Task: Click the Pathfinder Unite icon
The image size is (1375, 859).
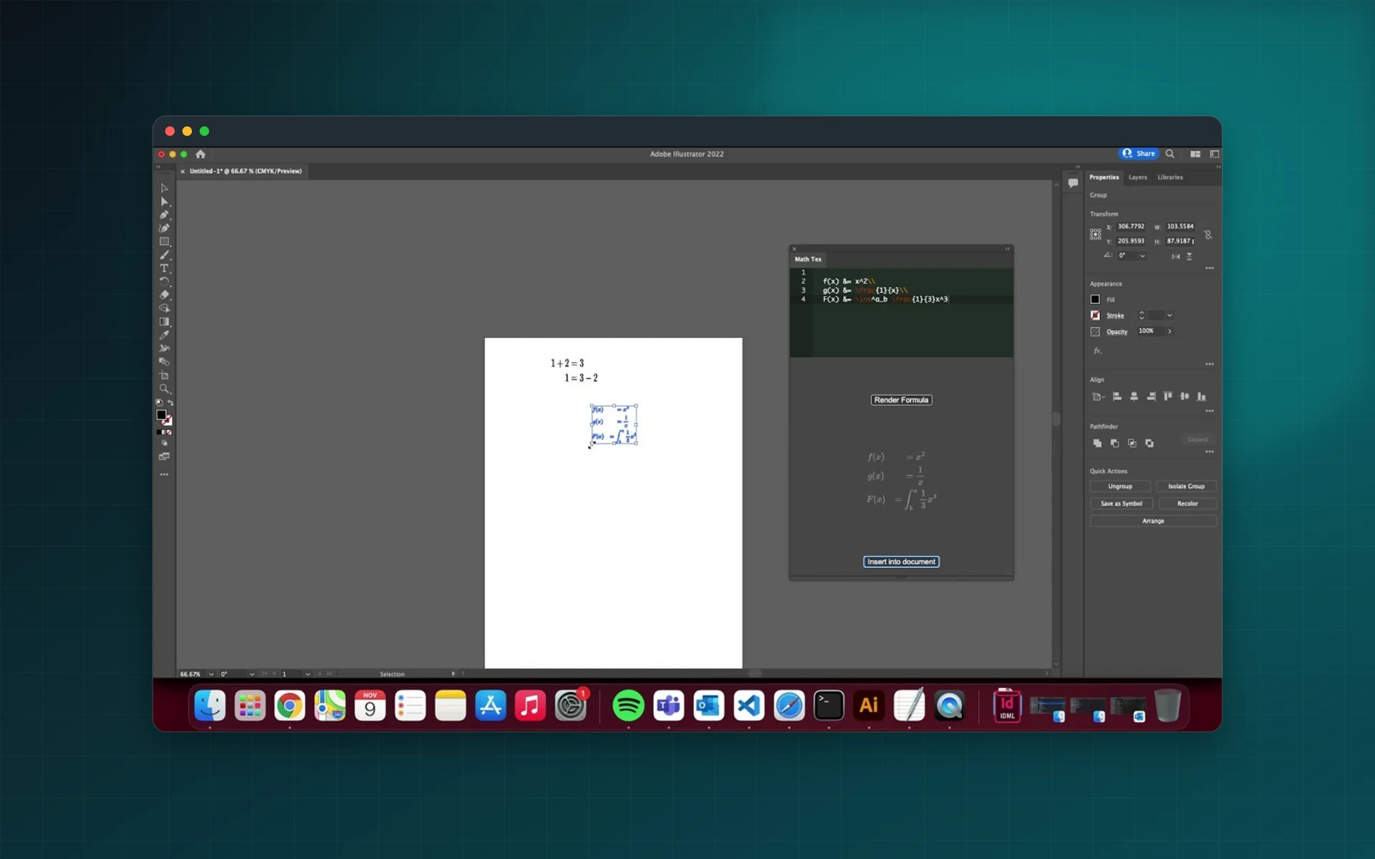Action: (1097, 443)
